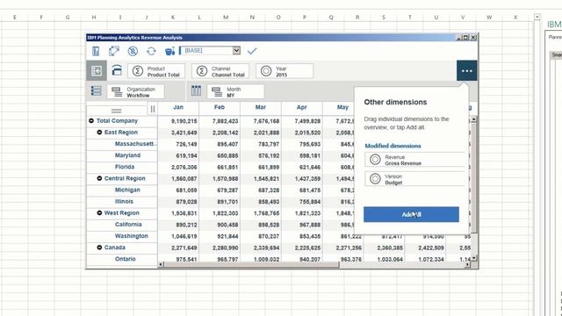Click the row header grip lines above Total Company
Image resolution: width=562 pixels, height=316 pixels.
click(116, 111)
